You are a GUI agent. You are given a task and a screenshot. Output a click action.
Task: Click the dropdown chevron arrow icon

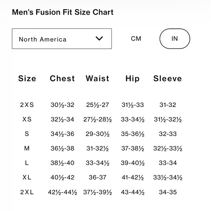pyautogui.click(x=99, y=39)
